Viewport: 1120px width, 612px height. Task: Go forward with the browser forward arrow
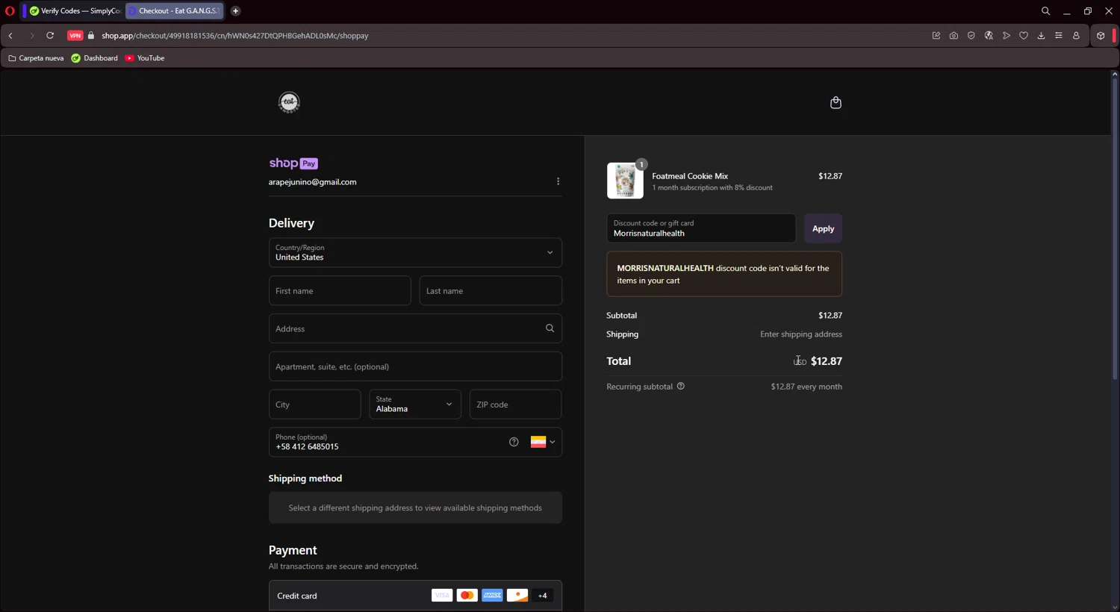pos(31,36)
